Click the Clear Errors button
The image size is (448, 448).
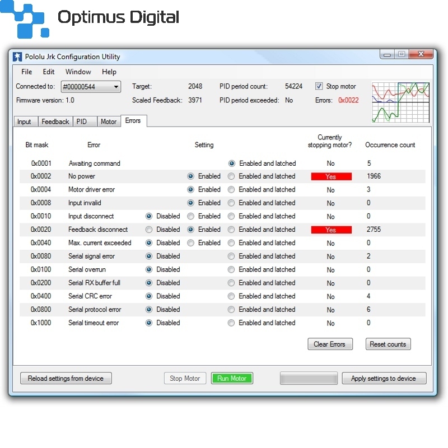pyautogui.click(x=330, y=344)
